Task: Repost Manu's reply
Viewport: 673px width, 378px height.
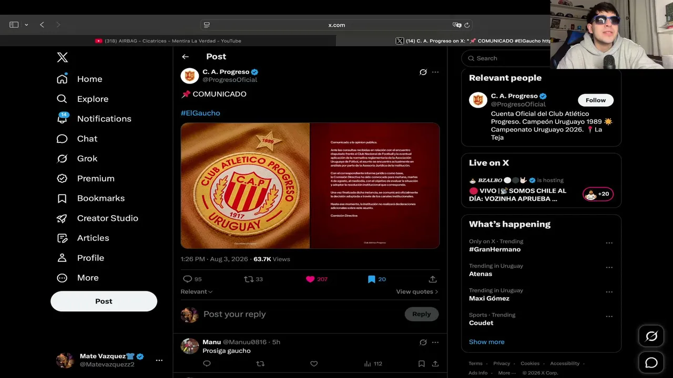Action: (x=260, y=363)
